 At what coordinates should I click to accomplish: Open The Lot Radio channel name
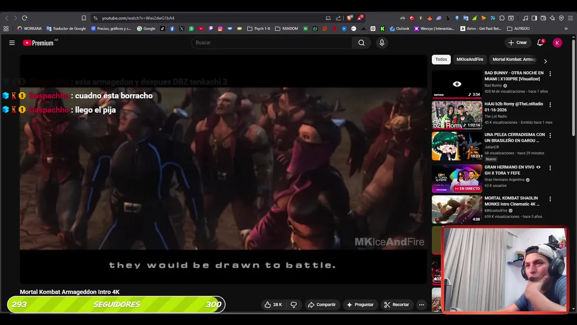(496, 116)
